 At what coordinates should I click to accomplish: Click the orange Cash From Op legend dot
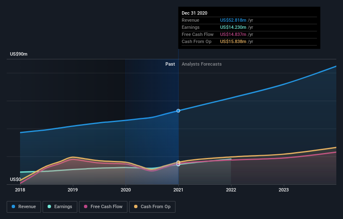[x=136, y=206]
